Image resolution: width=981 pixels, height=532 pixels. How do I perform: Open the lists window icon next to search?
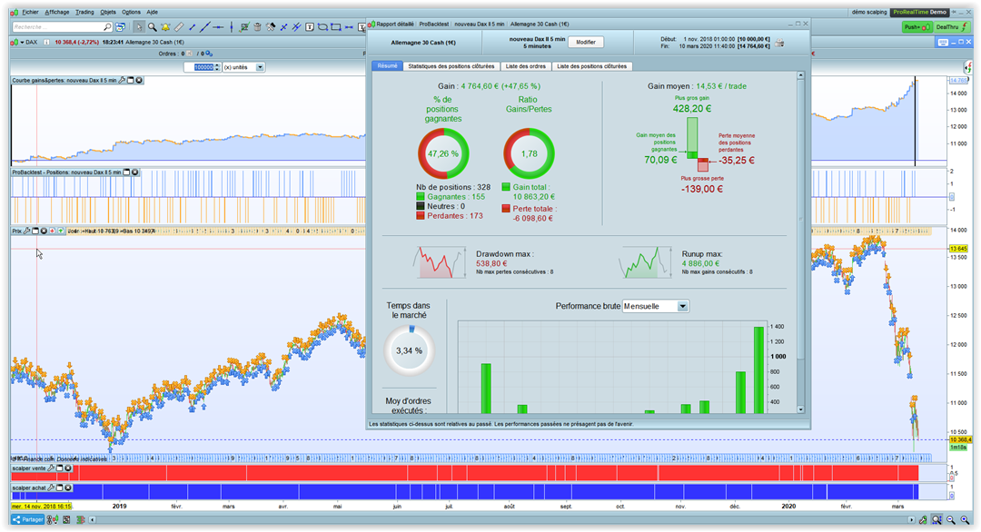(120, 27)
